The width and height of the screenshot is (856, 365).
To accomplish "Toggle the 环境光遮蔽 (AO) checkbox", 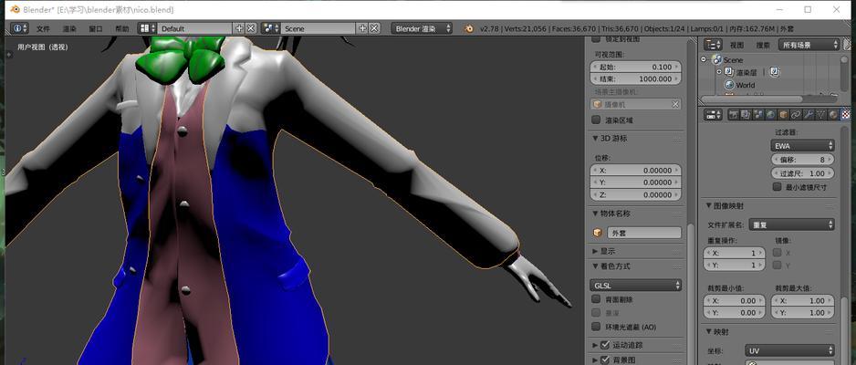I will (x=596, y=327).
